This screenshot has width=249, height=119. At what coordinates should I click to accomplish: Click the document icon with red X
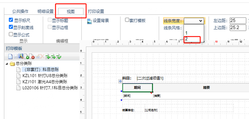32,56
